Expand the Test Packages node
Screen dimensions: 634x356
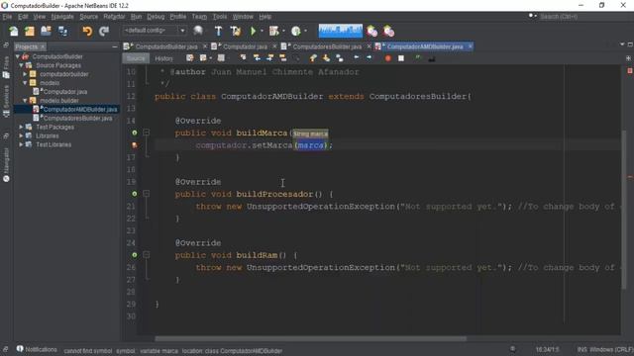[x=22, y=127]
